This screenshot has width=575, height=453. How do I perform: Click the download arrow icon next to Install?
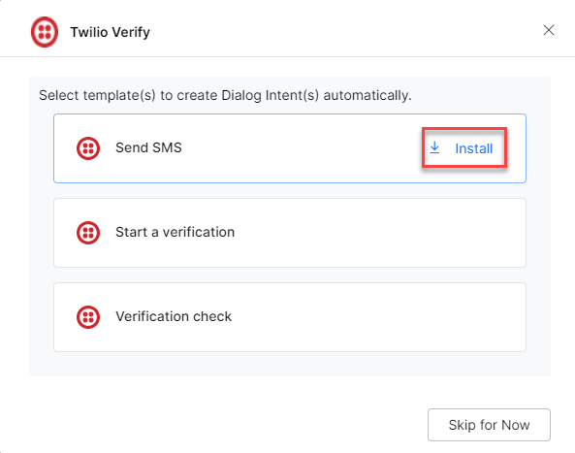pos(434,147)
